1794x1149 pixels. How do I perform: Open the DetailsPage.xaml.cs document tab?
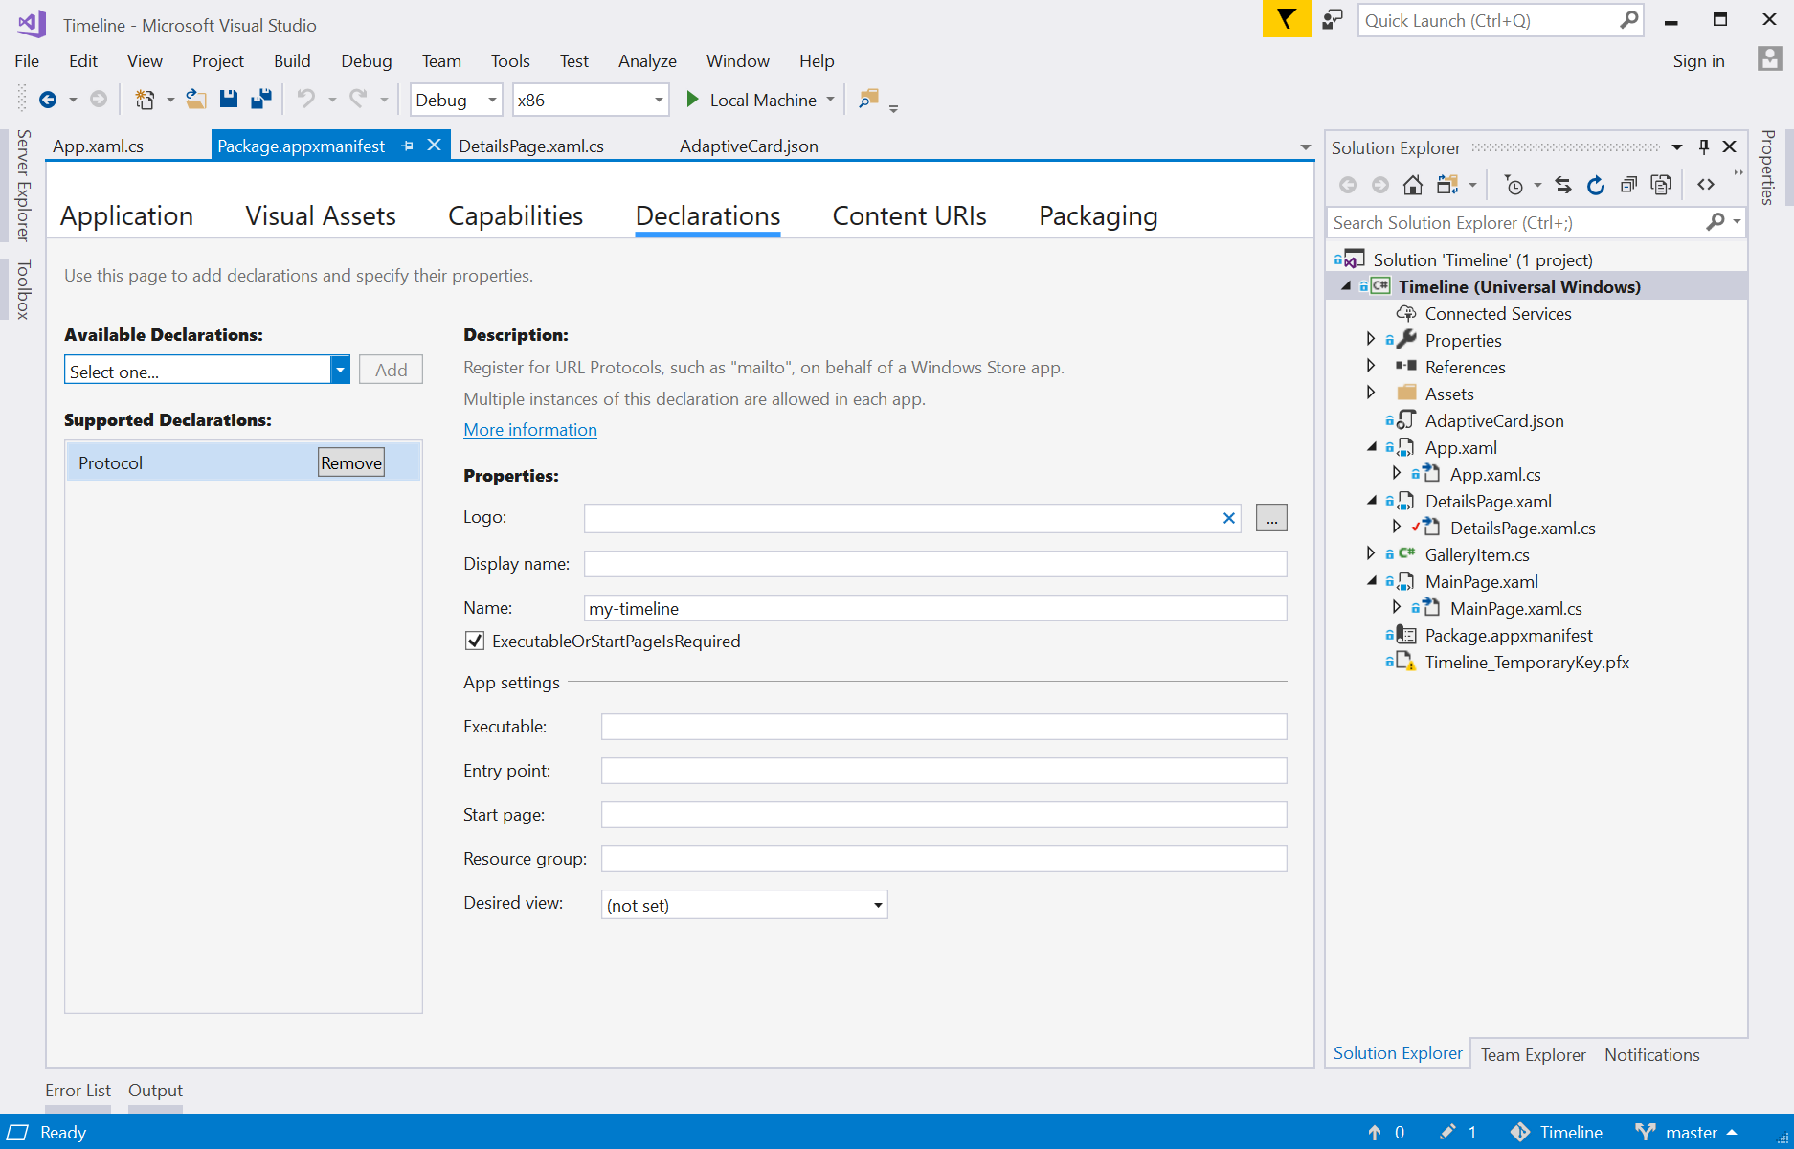531,146
